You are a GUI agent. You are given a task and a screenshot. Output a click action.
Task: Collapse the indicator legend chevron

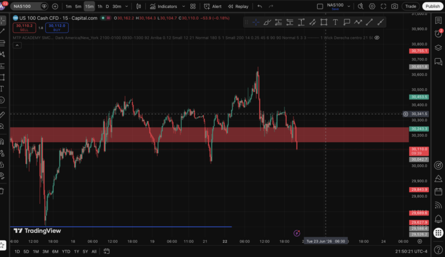[x=17, y=45]
